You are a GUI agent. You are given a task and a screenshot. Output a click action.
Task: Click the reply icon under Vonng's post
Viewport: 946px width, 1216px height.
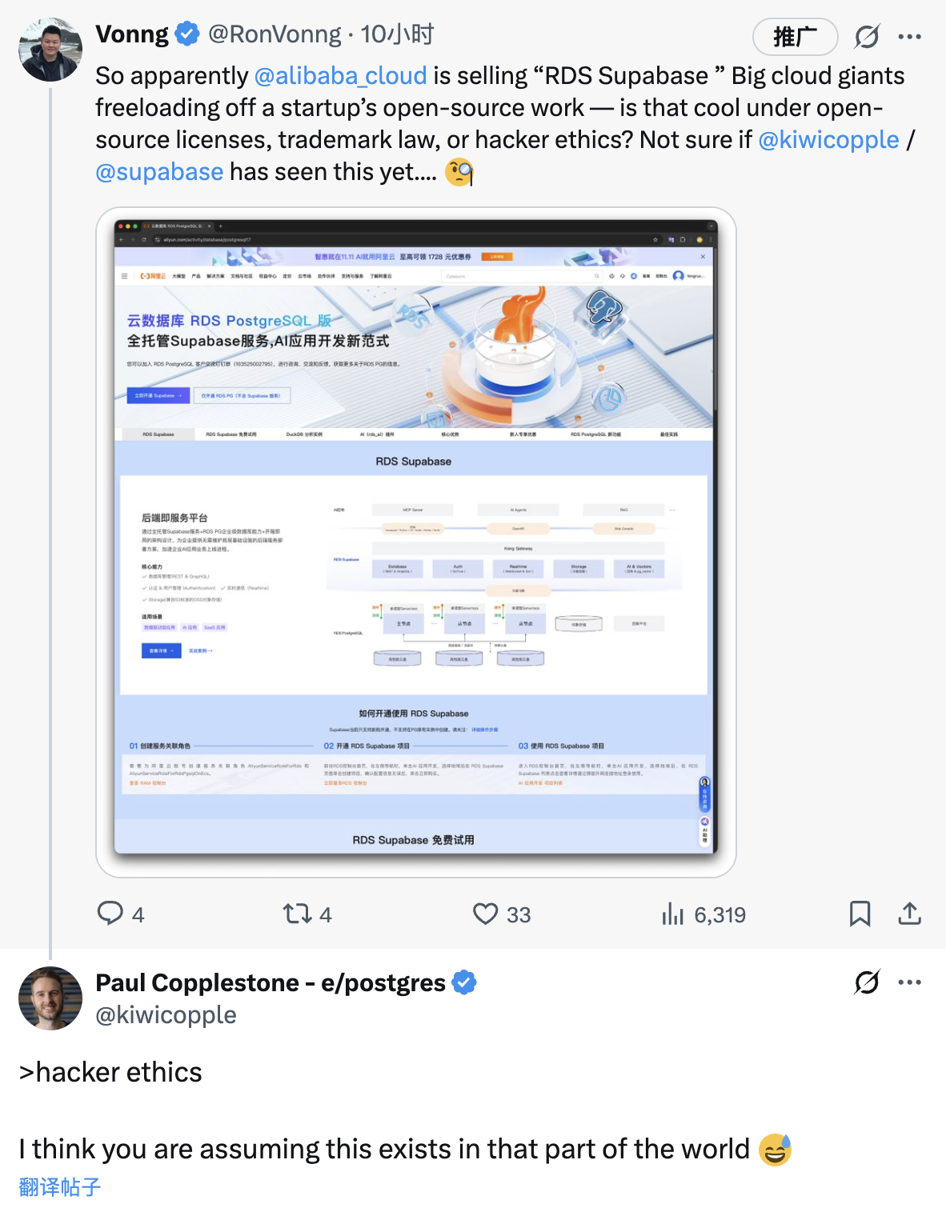110,914
